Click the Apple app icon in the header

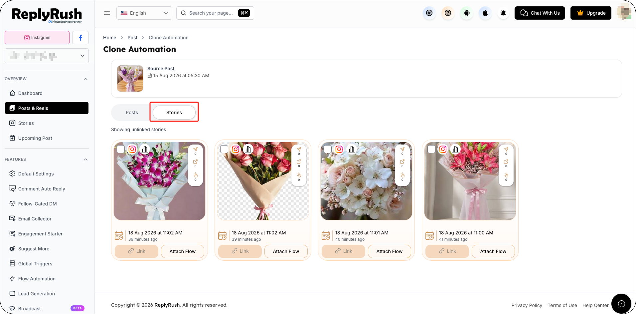[x=485, y=13]
